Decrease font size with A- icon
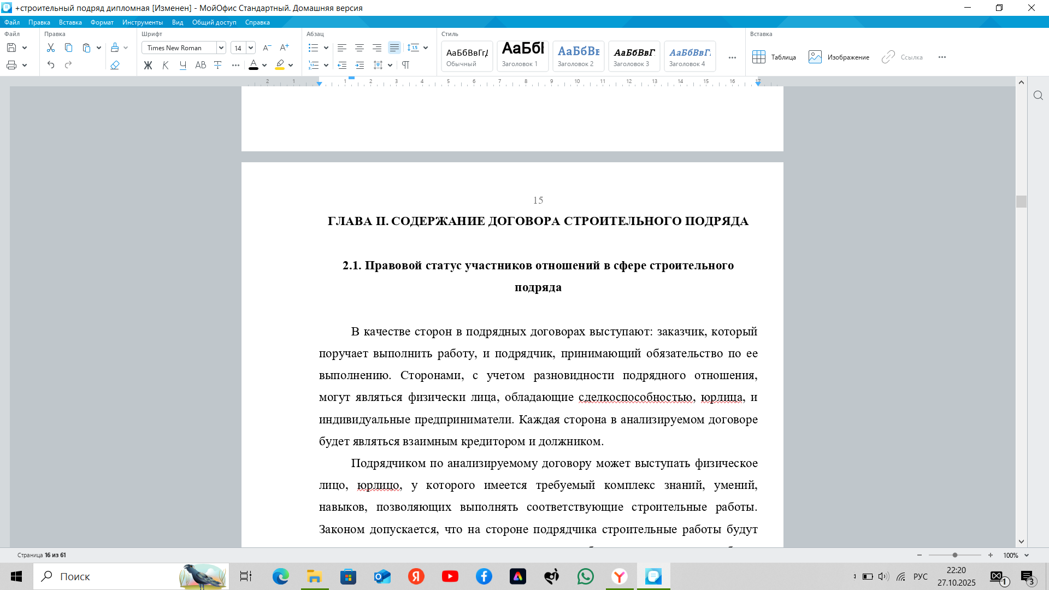Image resolution: width=1049 pixels, height=590 pixels. click(x=267, y=48)
